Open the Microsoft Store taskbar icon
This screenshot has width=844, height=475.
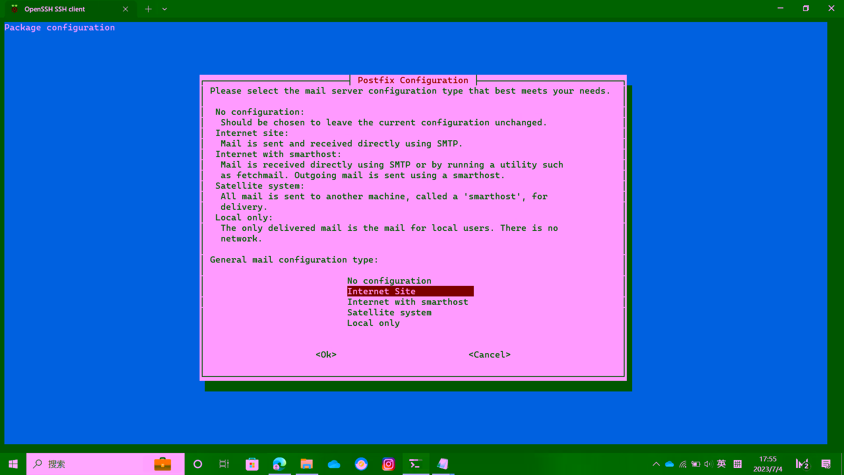point(252,464)
